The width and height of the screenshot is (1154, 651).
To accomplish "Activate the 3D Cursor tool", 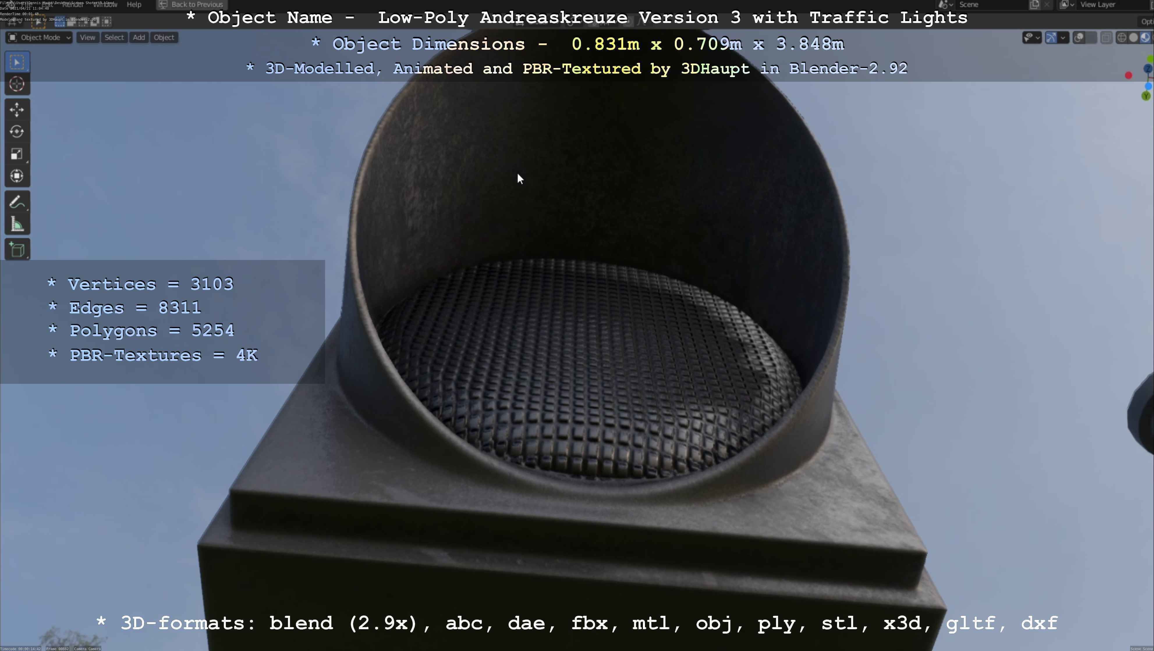I will 17,84.
